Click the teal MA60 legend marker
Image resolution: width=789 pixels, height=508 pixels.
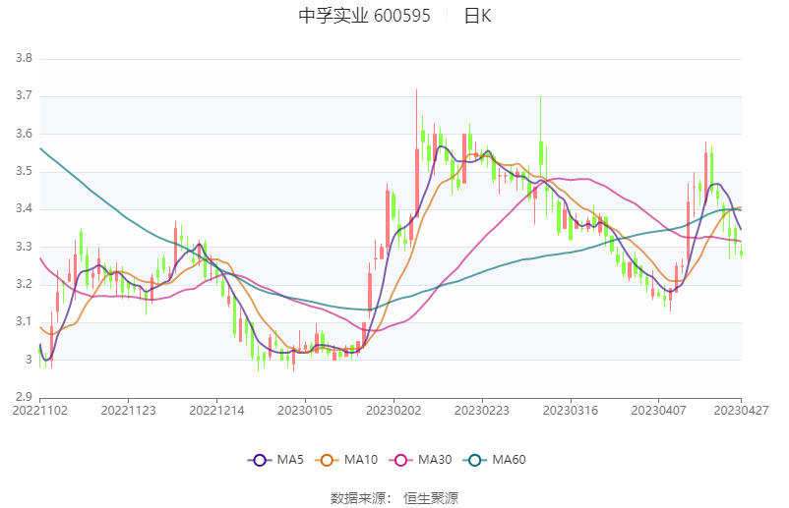(476, 460)
